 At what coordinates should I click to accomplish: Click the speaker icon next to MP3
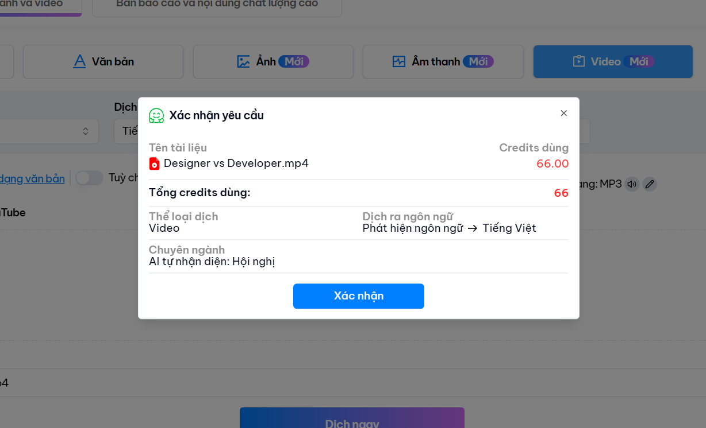click(632, 184)
